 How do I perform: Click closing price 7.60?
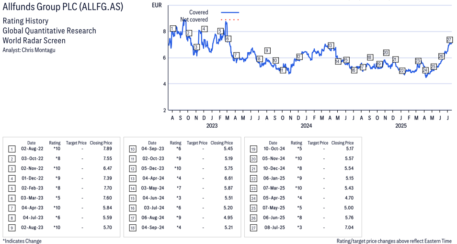click(x=108, y=198)
